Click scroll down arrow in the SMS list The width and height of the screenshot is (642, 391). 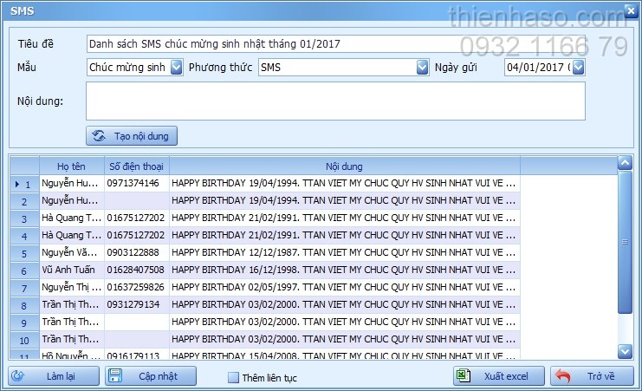[625, 350]
